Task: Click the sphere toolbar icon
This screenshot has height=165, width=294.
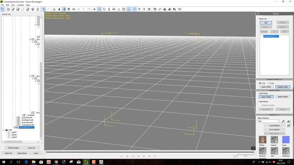Action: [155, 9]
